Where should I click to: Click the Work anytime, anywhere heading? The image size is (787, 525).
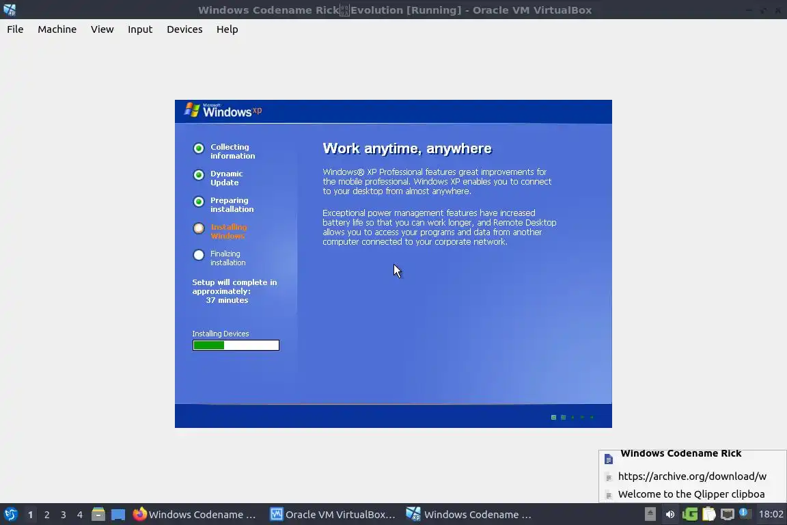[x=407, y=149]
